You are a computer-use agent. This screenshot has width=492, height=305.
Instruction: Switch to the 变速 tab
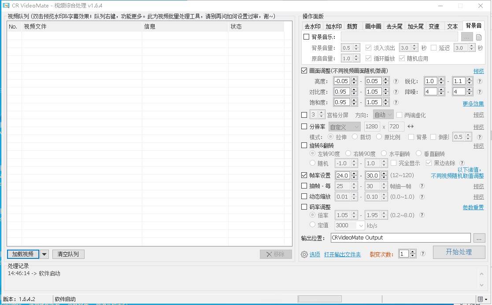(x=434, y=26)
